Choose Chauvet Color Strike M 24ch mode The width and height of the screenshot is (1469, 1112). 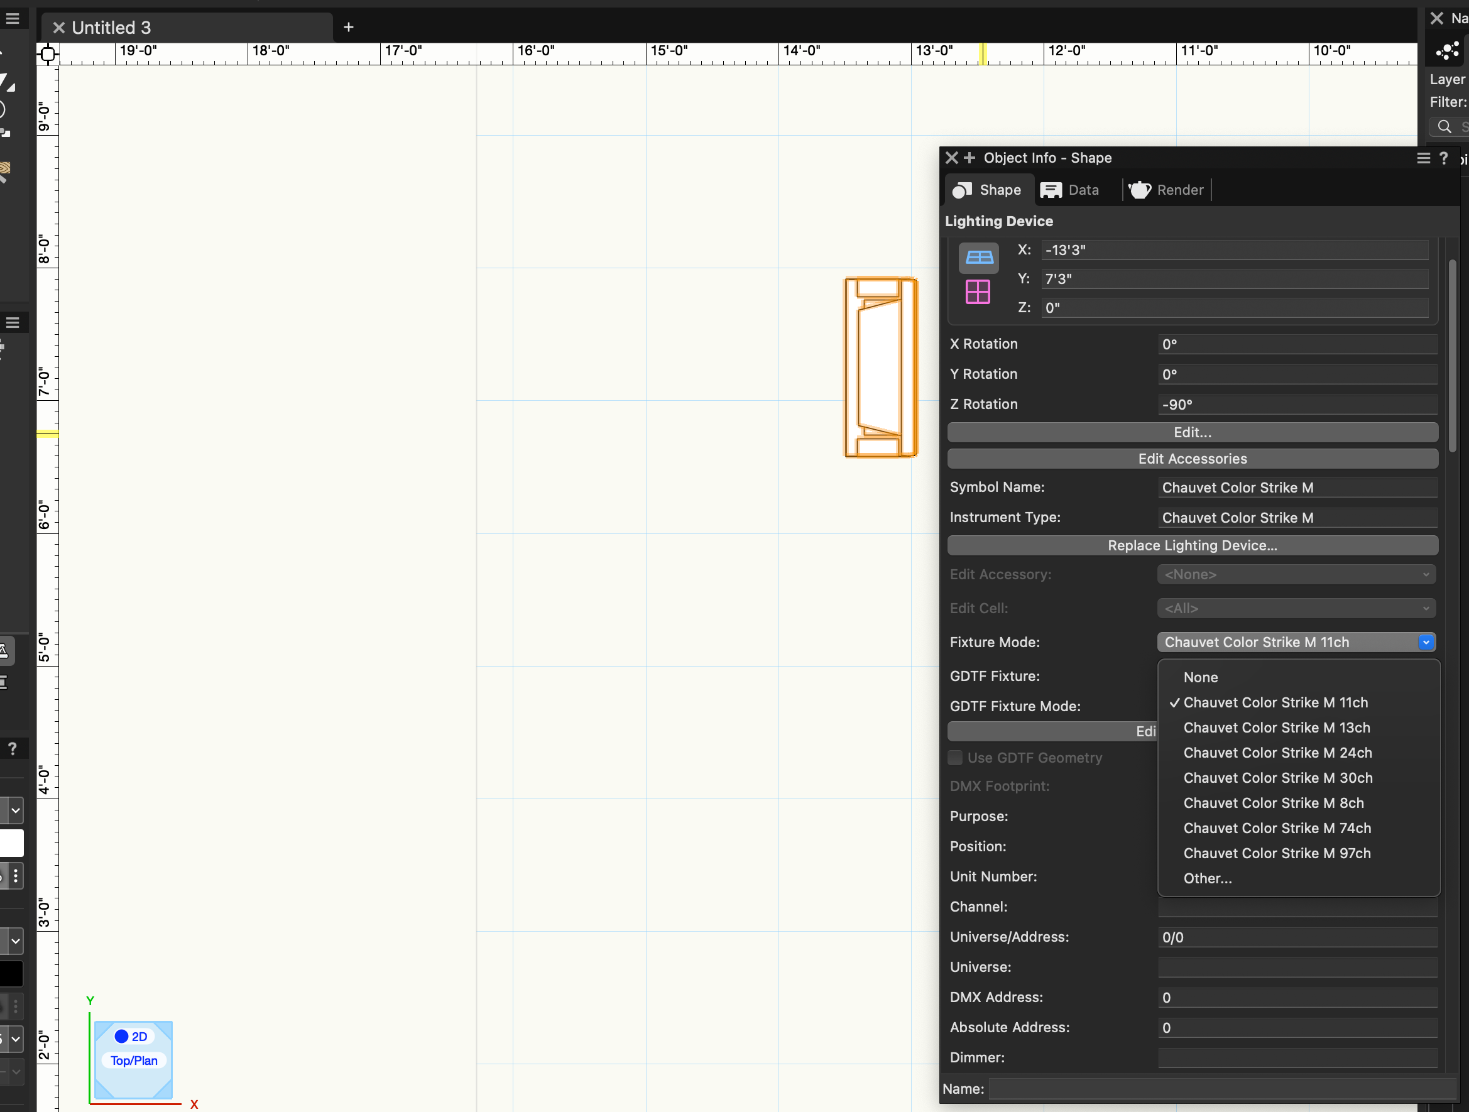click(1277, 752)
